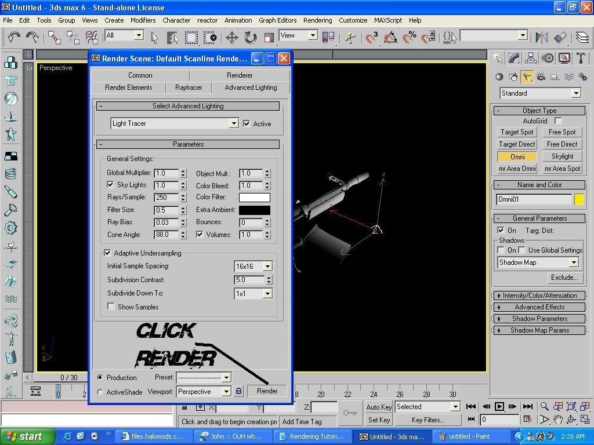Click the Render button
The width and height of the screenshot is (594, 445).
click(x=267, y=391)
